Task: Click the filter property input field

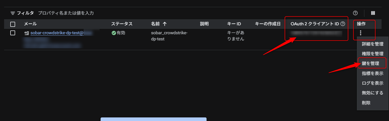Action: click(x=66, y=13)
